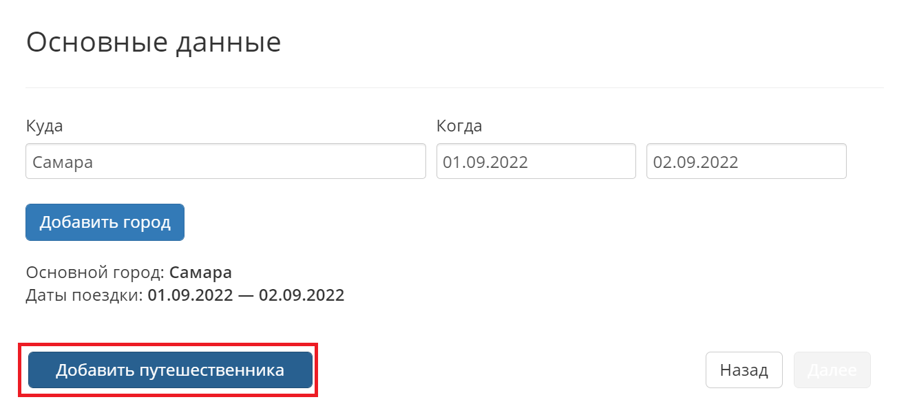Click the Добавить путешественника button
The height and width of the screenshot is (415, 906).
[x=170, y=370]
